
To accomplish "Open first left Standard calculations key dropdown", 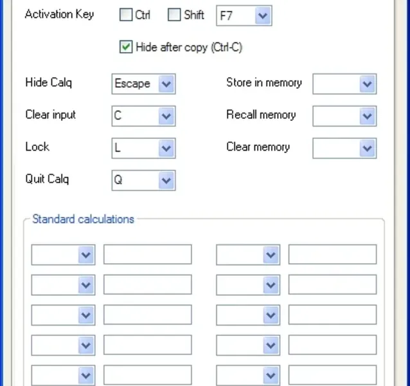I will point(86,255).
